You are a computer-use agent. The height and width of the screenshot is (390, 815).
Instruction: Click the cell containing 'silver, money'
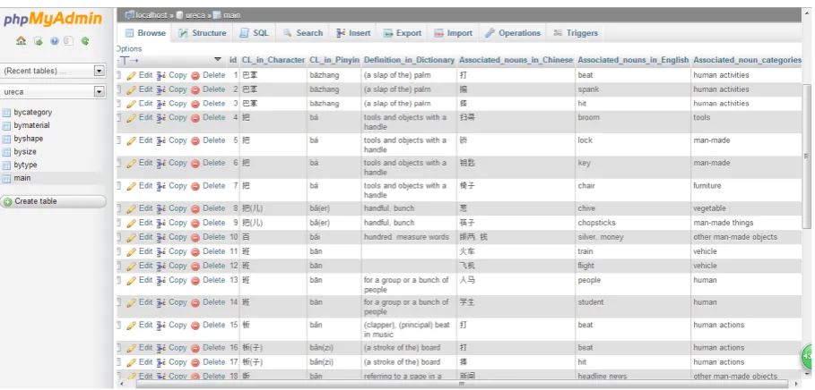(633, 238)
